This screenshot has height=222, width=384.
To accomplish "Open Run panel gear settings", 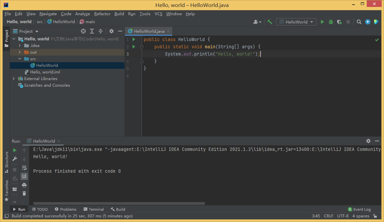I will pos(368,141).
